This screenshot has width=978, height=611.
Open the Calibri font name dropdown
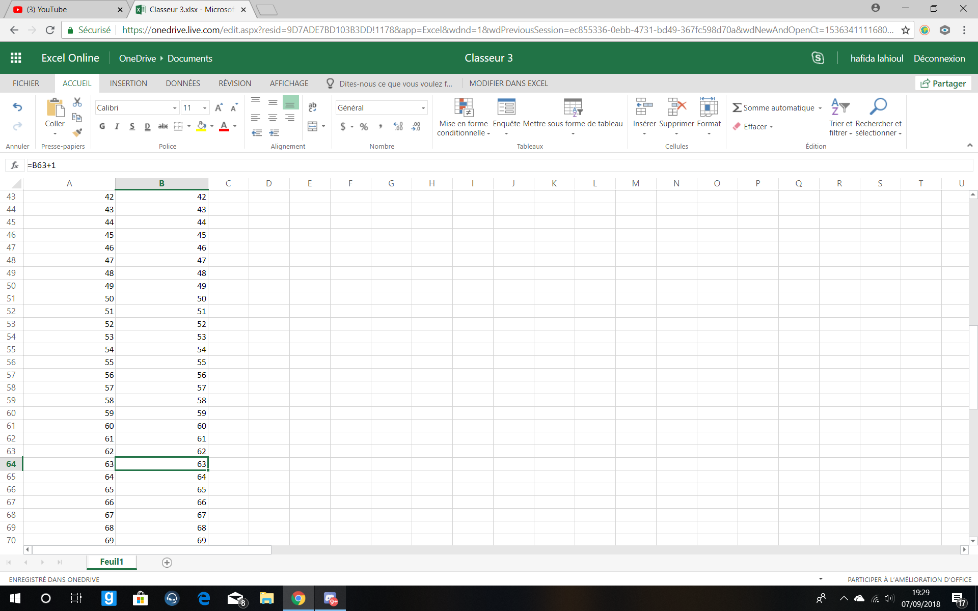174,108
